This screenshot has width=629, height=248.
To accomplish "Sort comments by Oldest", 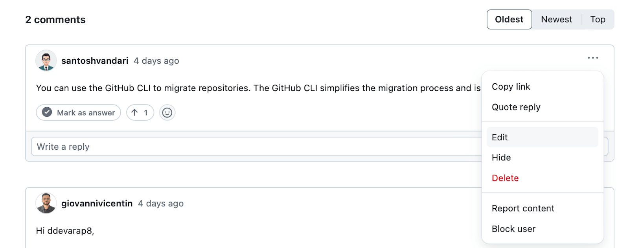I will [509, 20].
